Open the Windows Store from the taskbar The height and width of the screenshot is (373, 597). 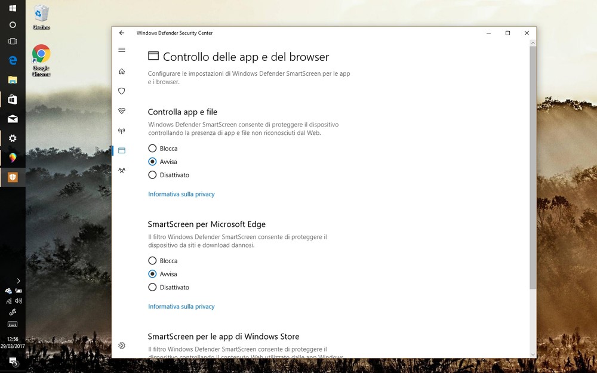pyautogui.click(x=13, y=99)
